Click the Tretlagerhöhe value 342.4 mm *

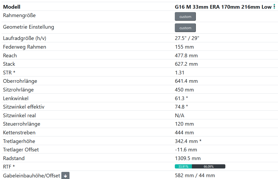tap(188, 141)
